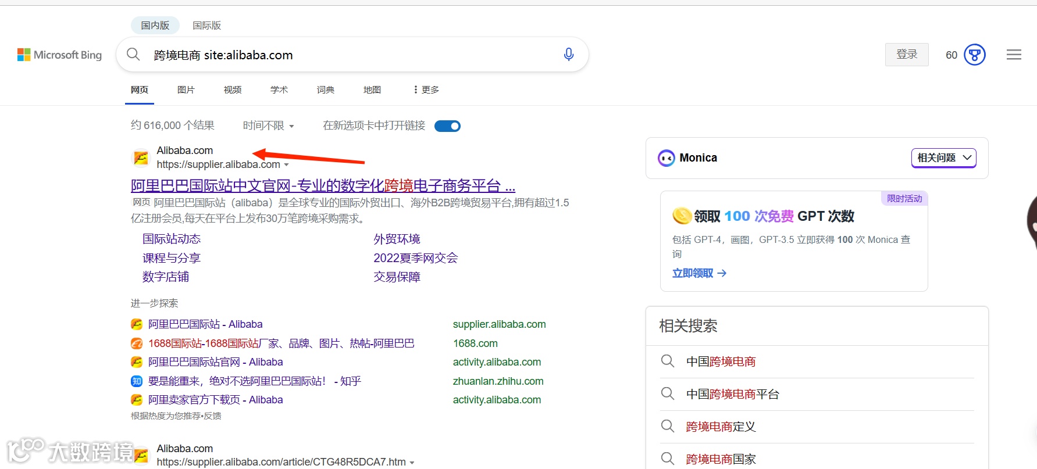Click 1688 favicon beside 1688国际站 result
1037x469 pixels.
[137, 343]
